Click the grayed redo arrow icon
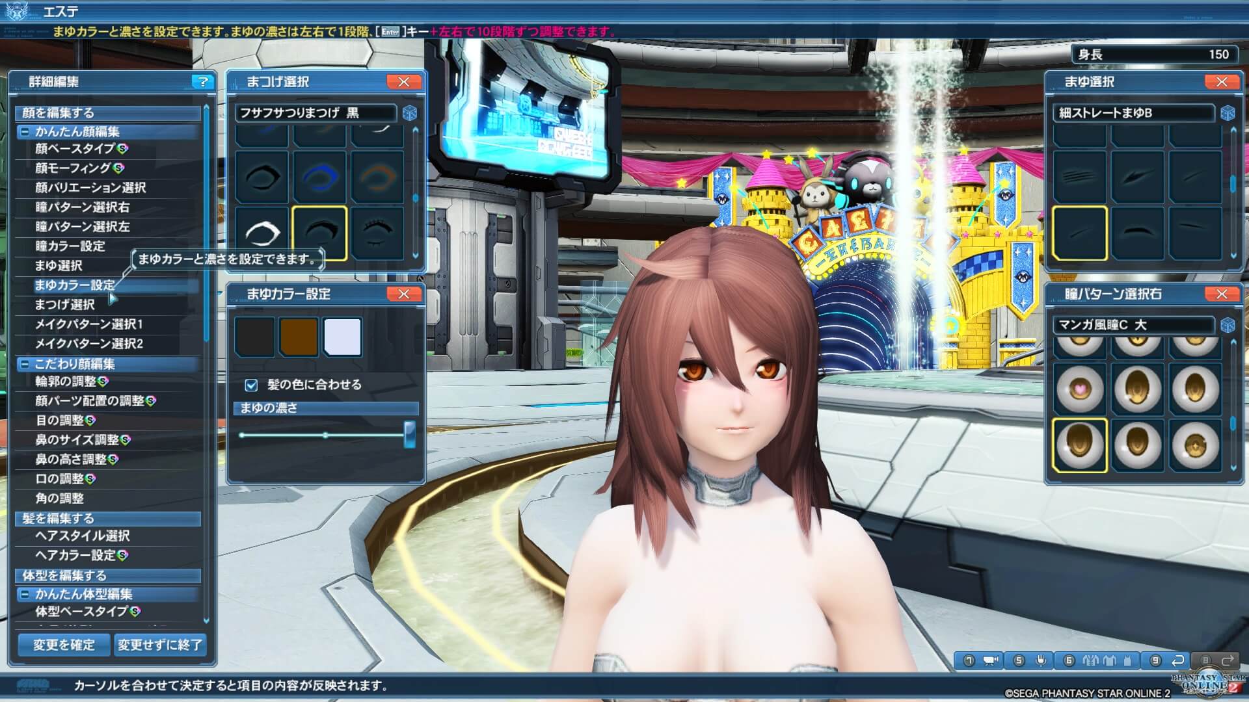 coord(1227,660)
